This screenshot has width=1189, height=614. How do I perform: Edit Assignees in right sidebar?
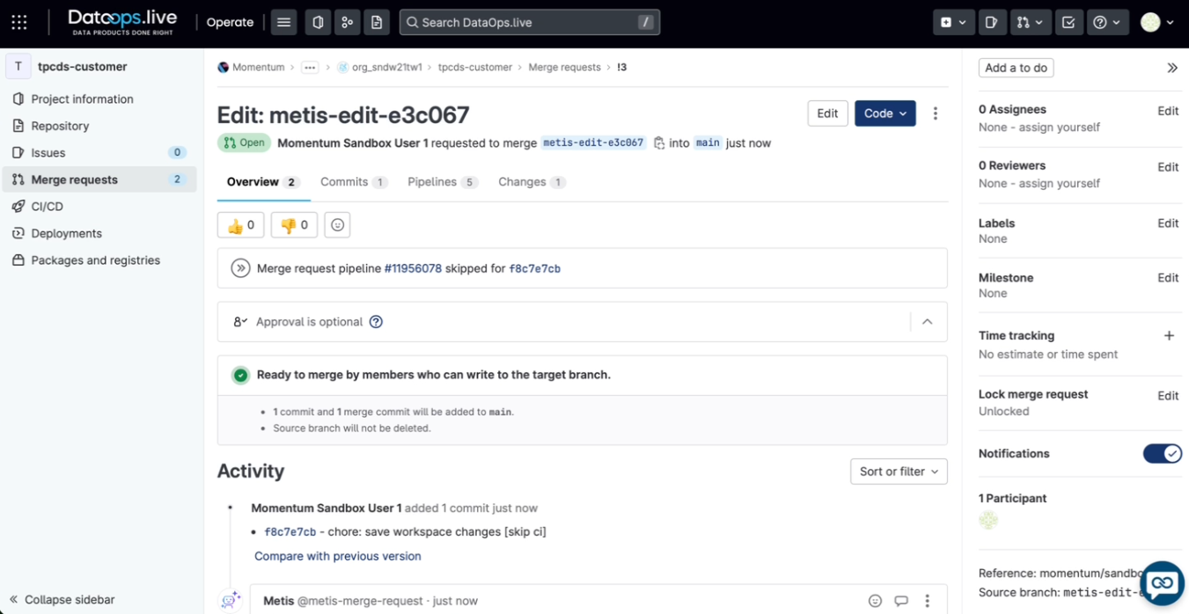pos(1168,111)
